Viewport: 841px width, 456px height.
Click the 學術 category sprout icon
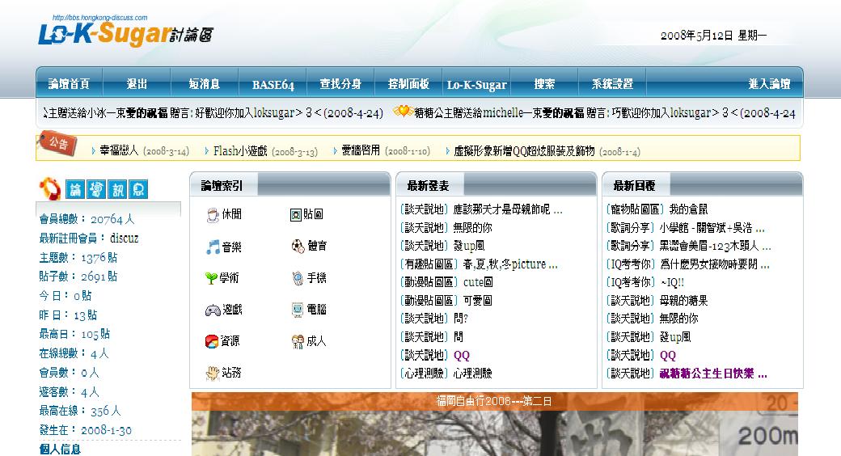click(211, 278)
